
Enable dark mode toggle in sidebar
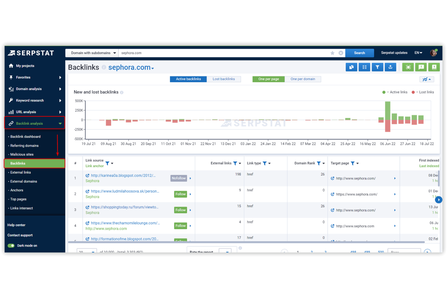[x=11, y=245]
